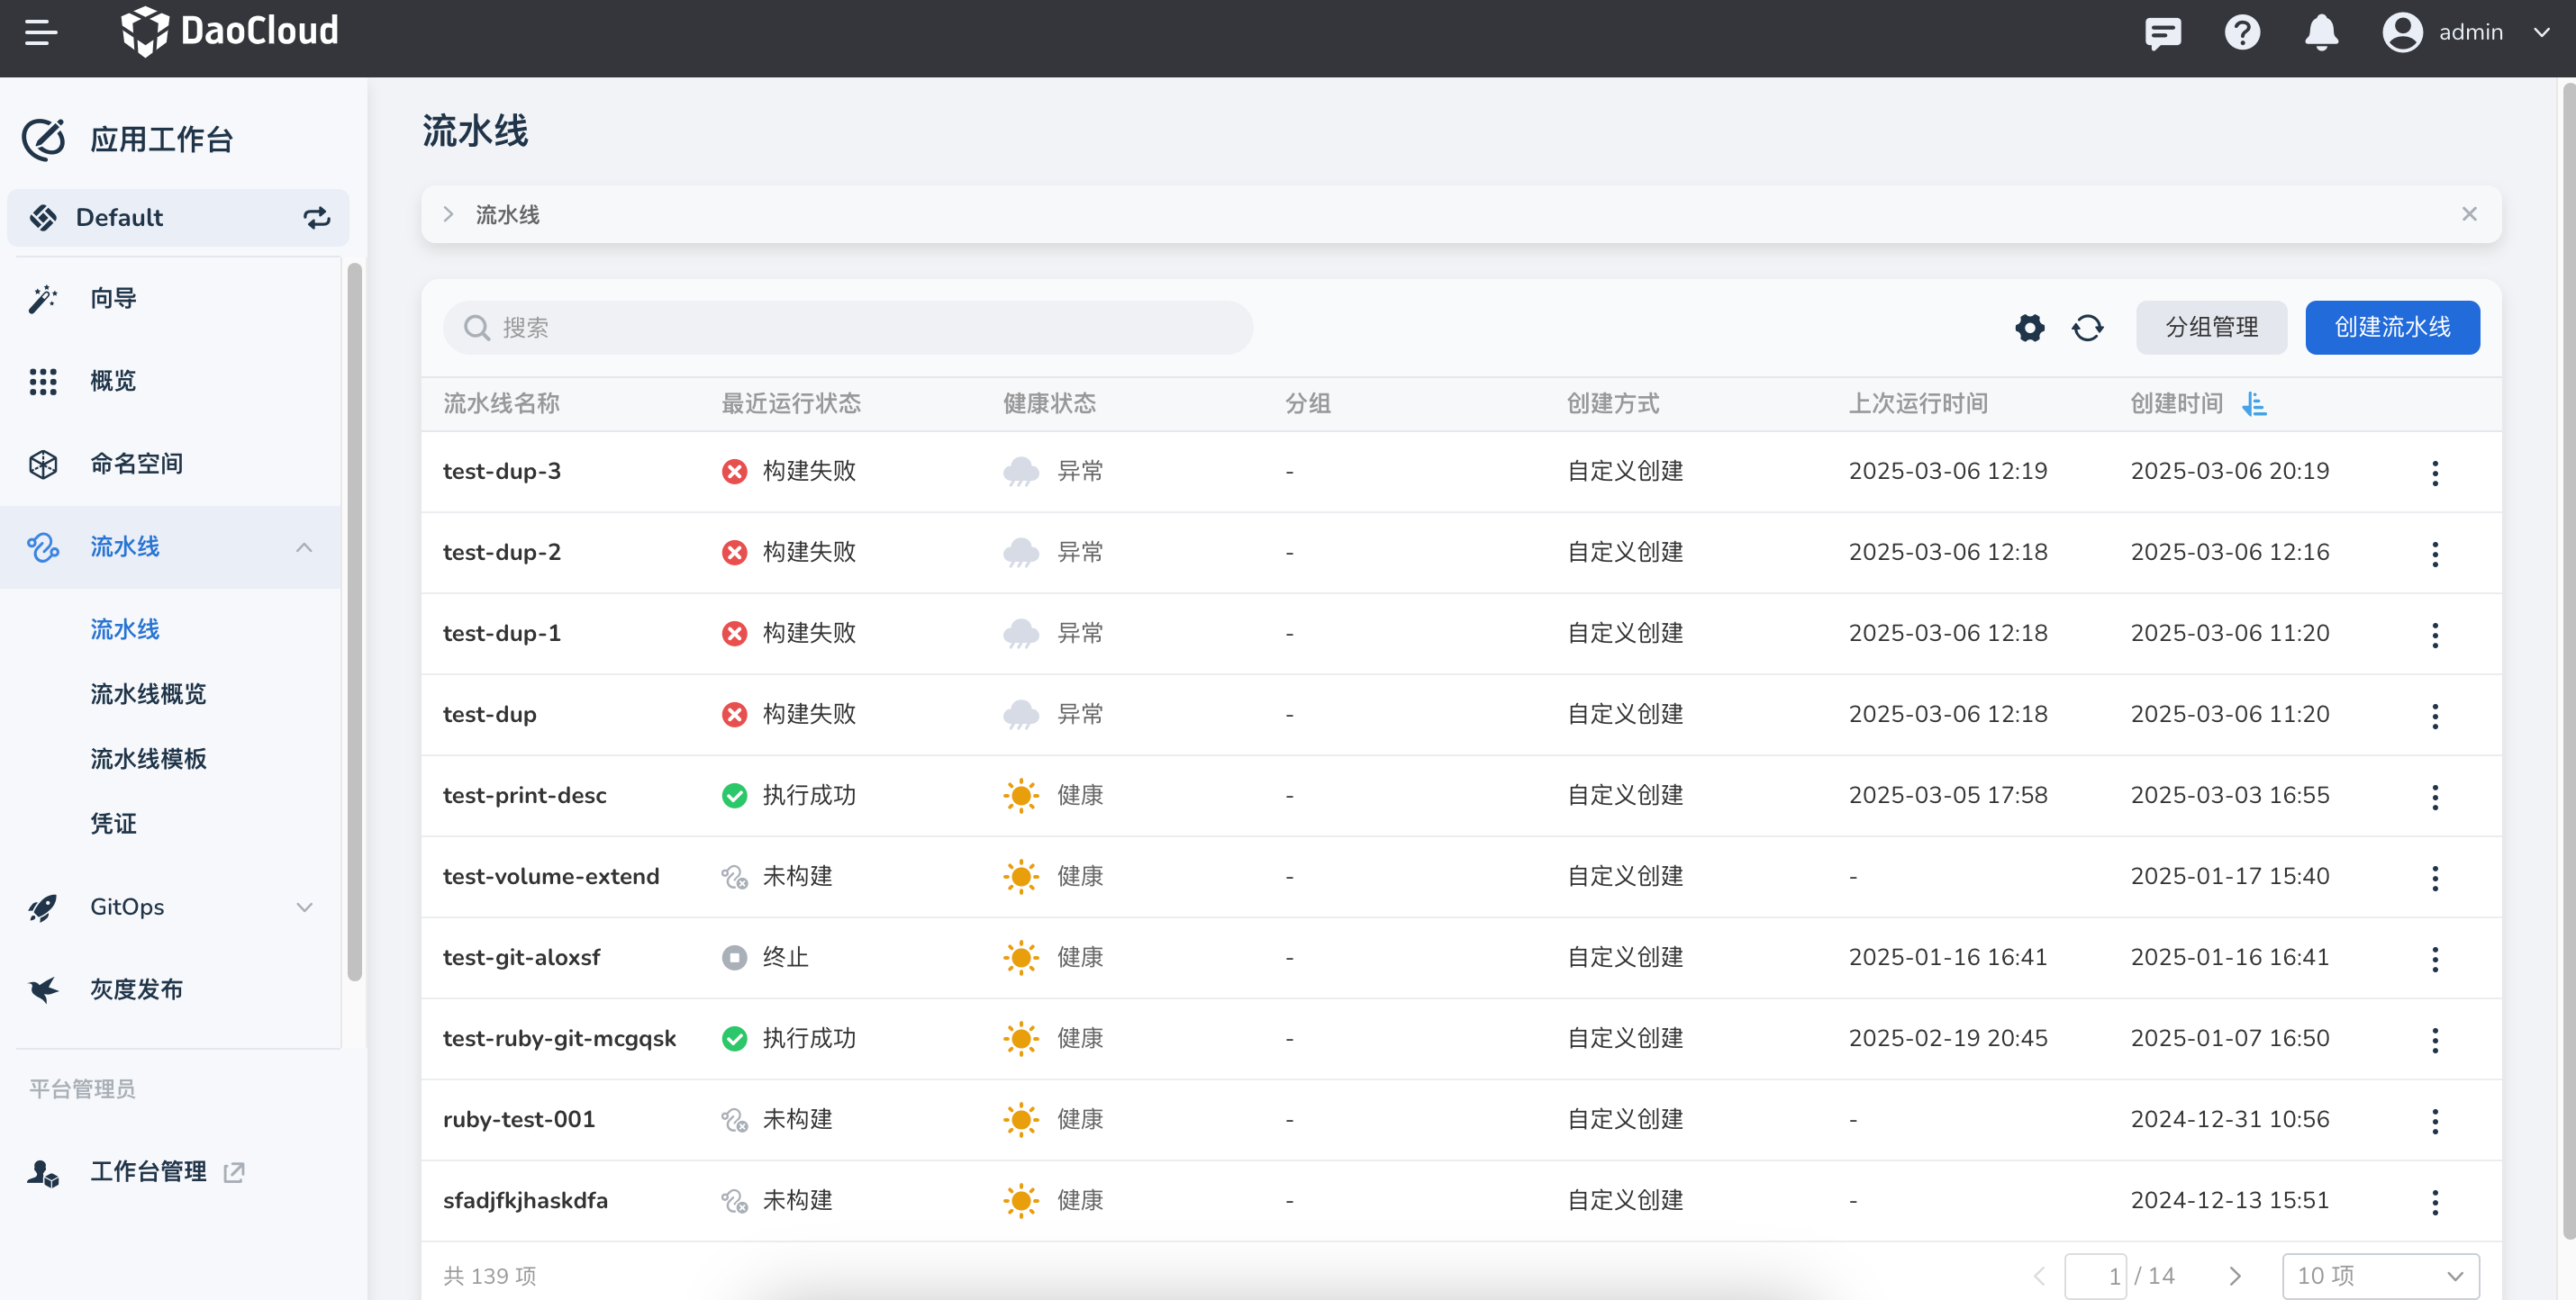
Task: Click the 创建流水线 button
Action: [2391, 328]
